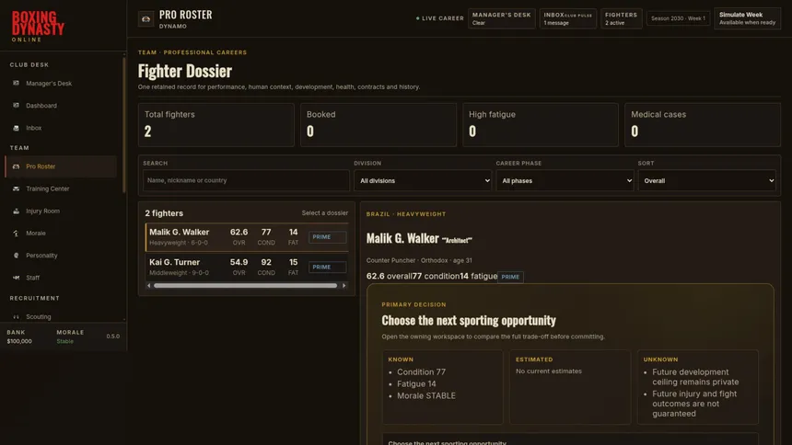Click the PRIME badge on Kai G. Turner row
The width and height of the screenshot is (792, 445).
point(327,267)
